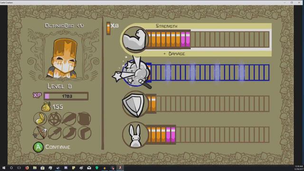
Task: Click the Agility stat bar
Action: pyautogui.click(x=208, y=135)
